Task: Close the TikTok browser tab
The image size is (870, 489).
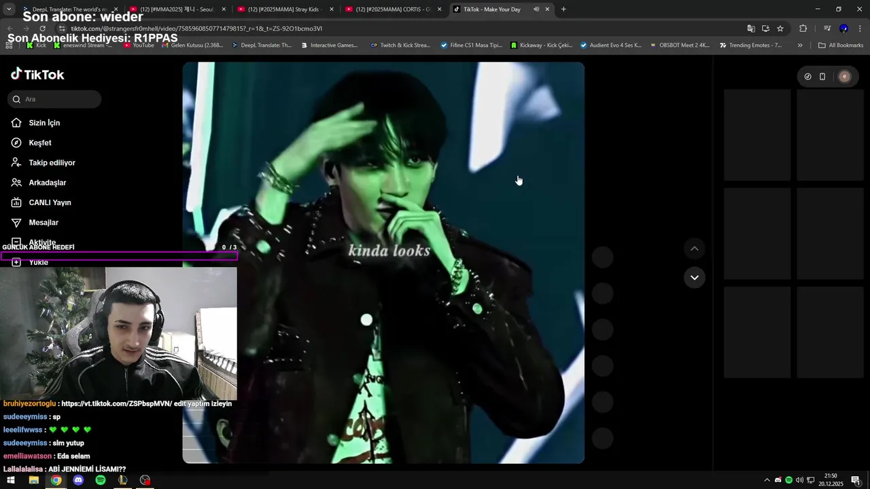Action: 547,10
